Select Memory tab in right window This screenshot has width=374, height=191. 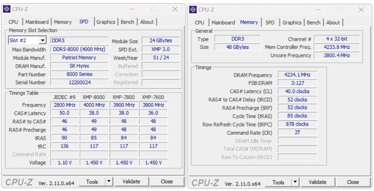(249, 22)
